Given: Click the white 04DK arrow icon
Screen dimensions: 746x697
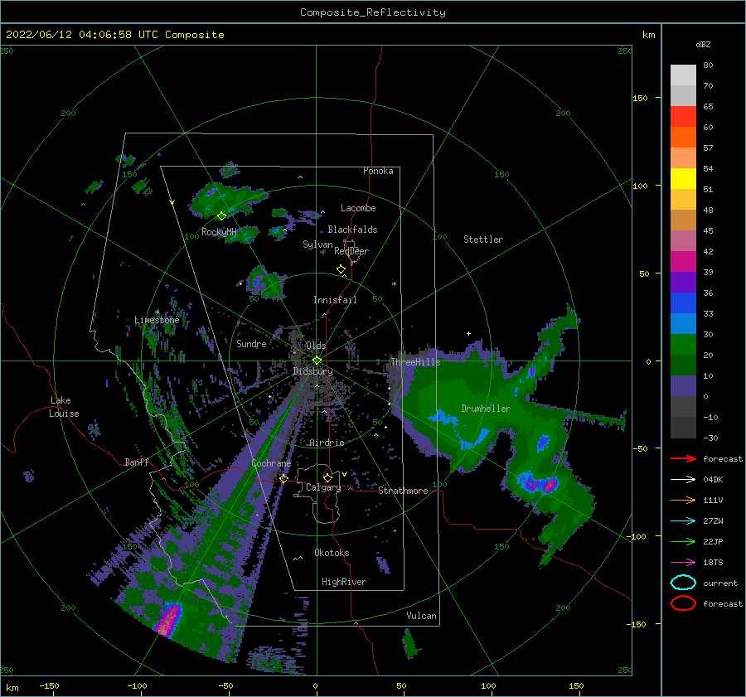Looking at the screenshot, I should tap(683, 480).
